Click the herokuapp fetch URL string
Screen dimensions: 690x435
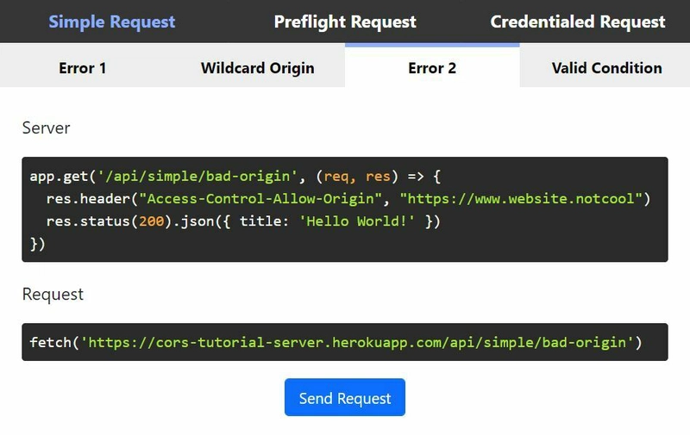(357, 342)
